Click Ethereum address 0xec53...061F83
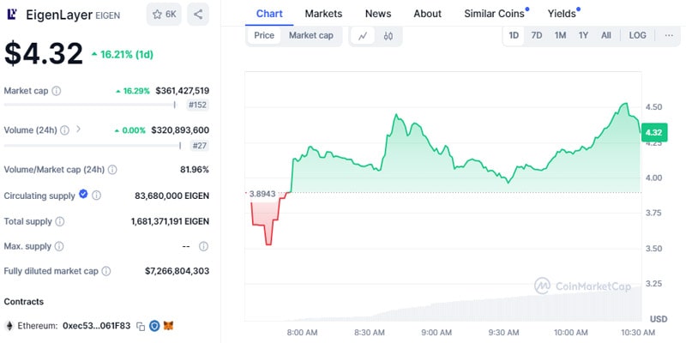 (x=97, y=326)
